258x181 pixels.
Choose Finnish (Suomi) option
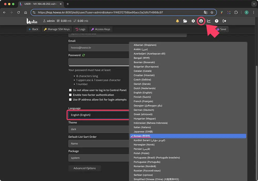pos(188,97)
